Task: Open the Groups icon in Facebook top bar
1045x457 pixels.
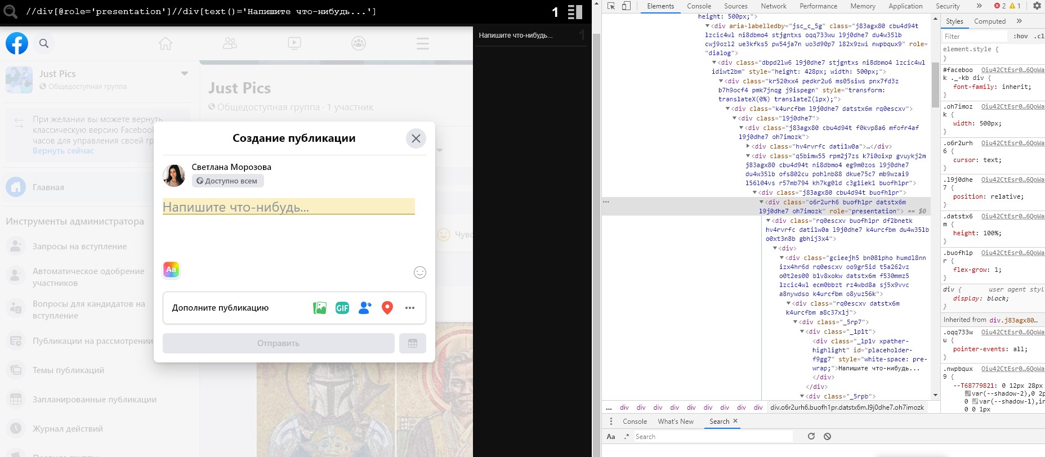Action: coord(359,43)
